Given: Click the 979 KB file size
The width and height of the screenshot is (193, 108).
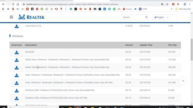Looking at the screenshot, I should click(x=172, y=52).
